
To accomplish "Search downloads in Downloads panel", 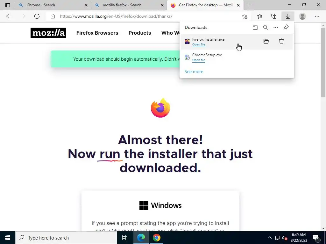I will (266, 27).
